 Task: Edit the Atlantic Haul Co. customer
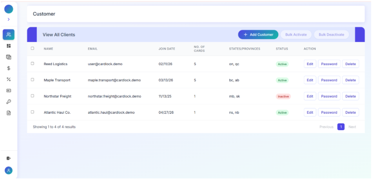pyautogui.click(x=310, y=113)
